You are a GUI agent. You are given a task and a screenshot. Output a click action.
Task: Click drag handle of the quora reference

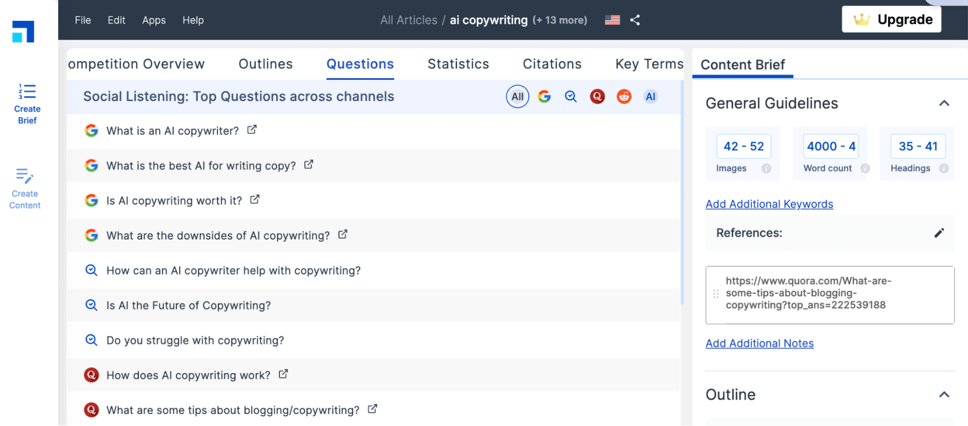tap(716, 293)
